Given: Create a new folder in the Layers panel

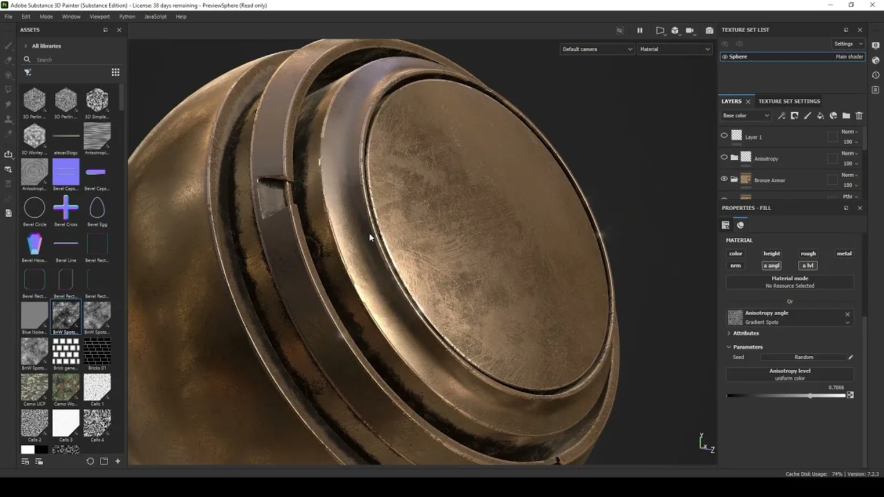Looking at the screenshot, I should pyautogui.click(x=846, y=115).
